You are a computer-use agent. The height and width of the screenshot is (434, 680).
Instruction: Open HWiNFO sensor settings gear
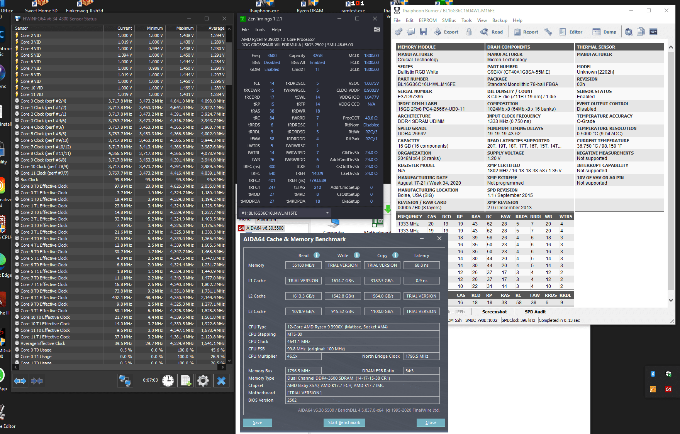point(203,381)
